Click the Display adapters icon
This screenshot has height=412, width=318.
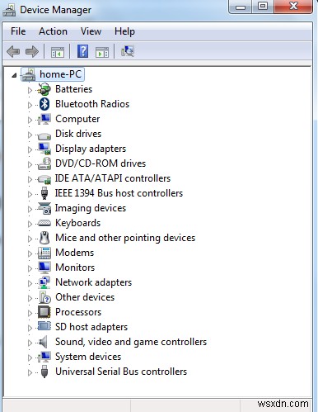44,149
